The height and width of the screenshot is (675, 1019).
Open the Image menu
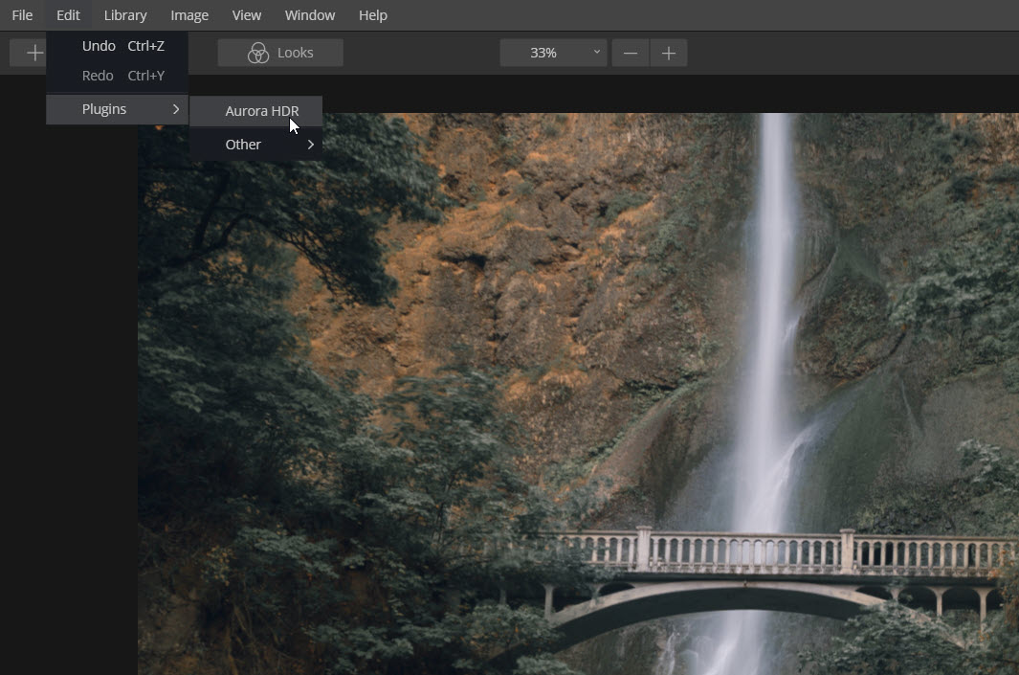click(x=189, y=15)
